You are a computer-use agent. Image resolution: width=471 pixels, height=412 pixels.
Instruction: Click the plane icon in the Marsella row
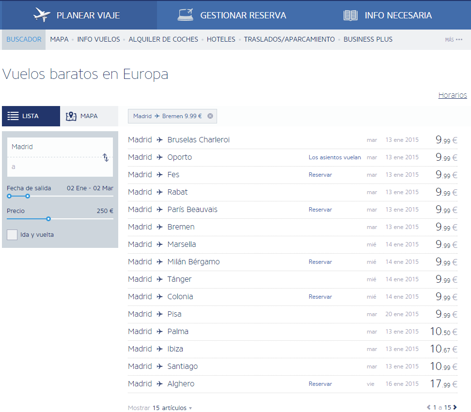tap(160, 244)
